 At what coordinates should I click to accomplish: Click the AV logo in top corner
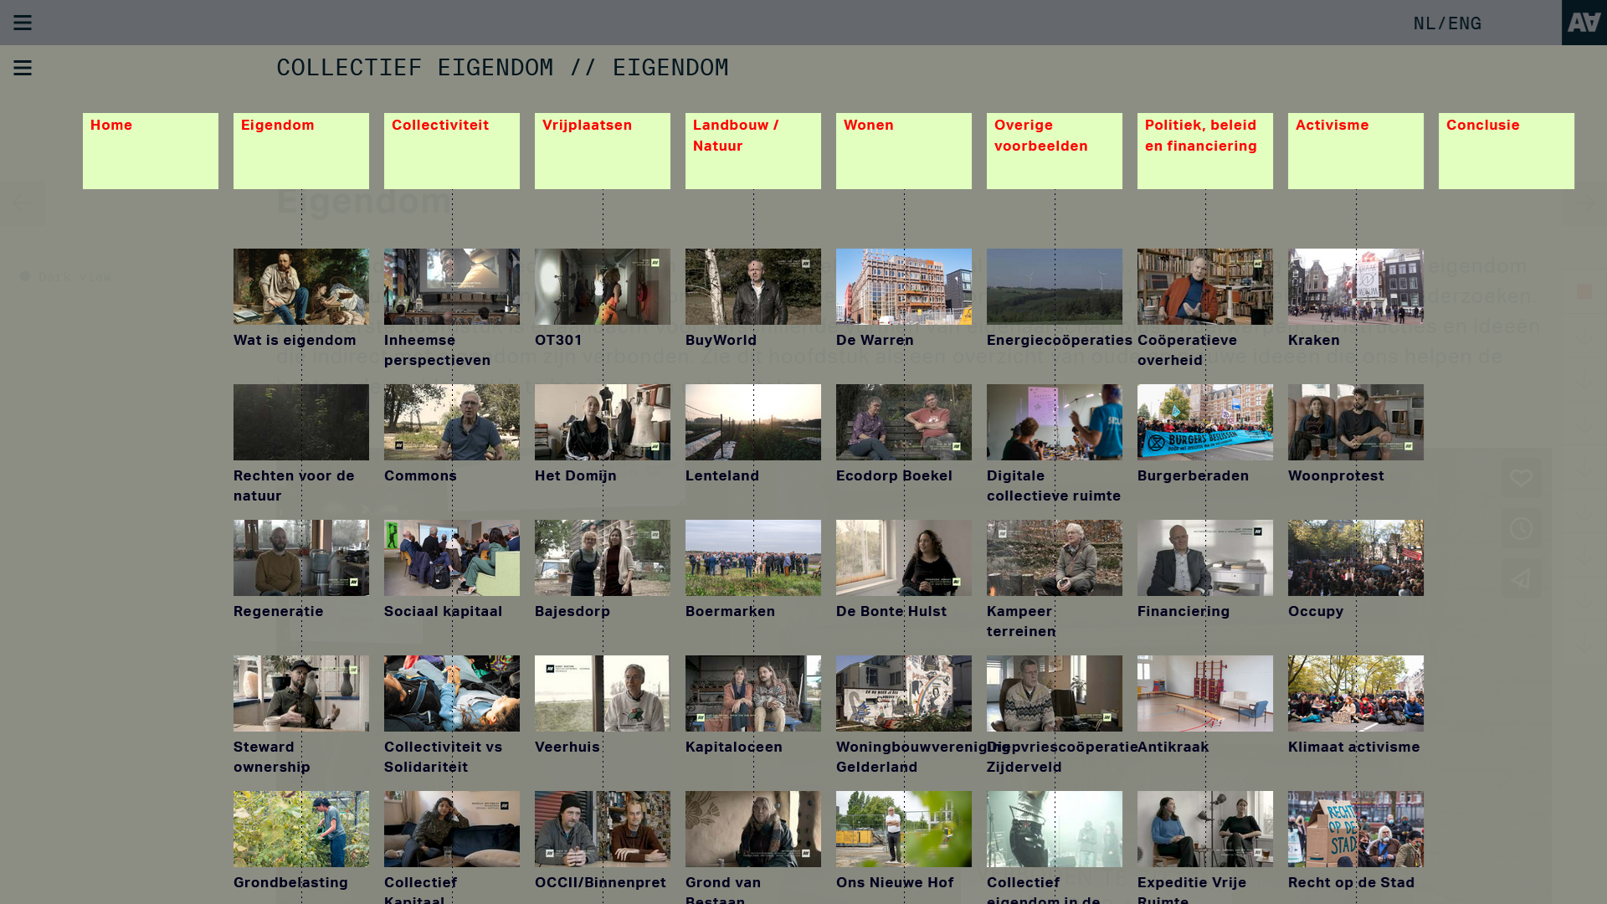(1584, 23)
